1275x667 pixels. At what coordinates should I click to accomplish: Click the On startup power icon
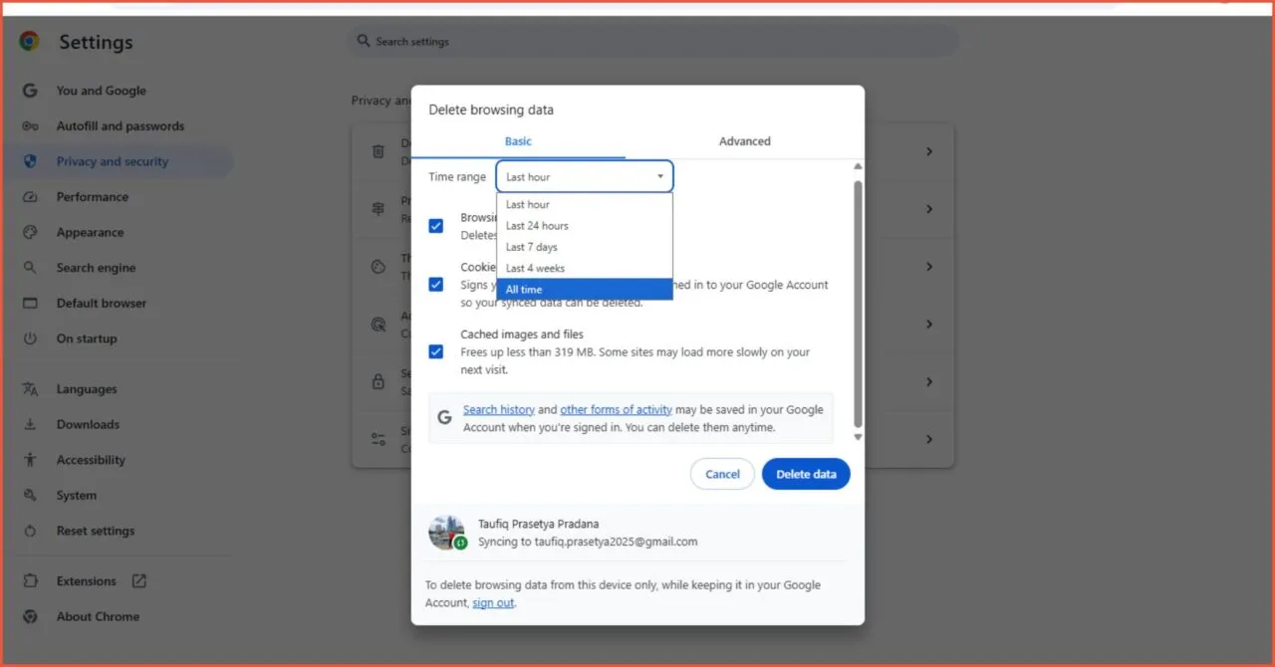click(x=31, y=338)
